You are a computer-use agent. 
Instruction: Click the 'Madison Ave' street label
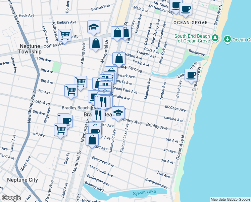click(148, 88)
